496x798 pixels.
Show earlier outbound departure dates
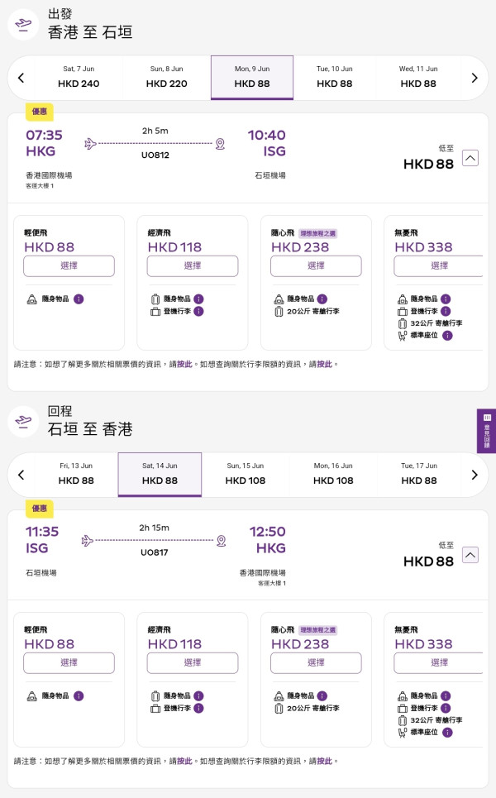click(x=21, y=78)
